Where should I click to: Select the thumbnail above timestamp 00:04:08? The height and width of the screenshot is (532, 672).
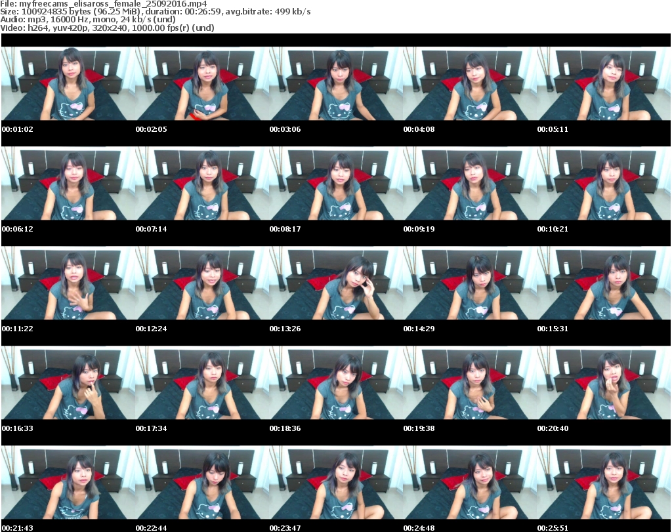tap(470, 83)
